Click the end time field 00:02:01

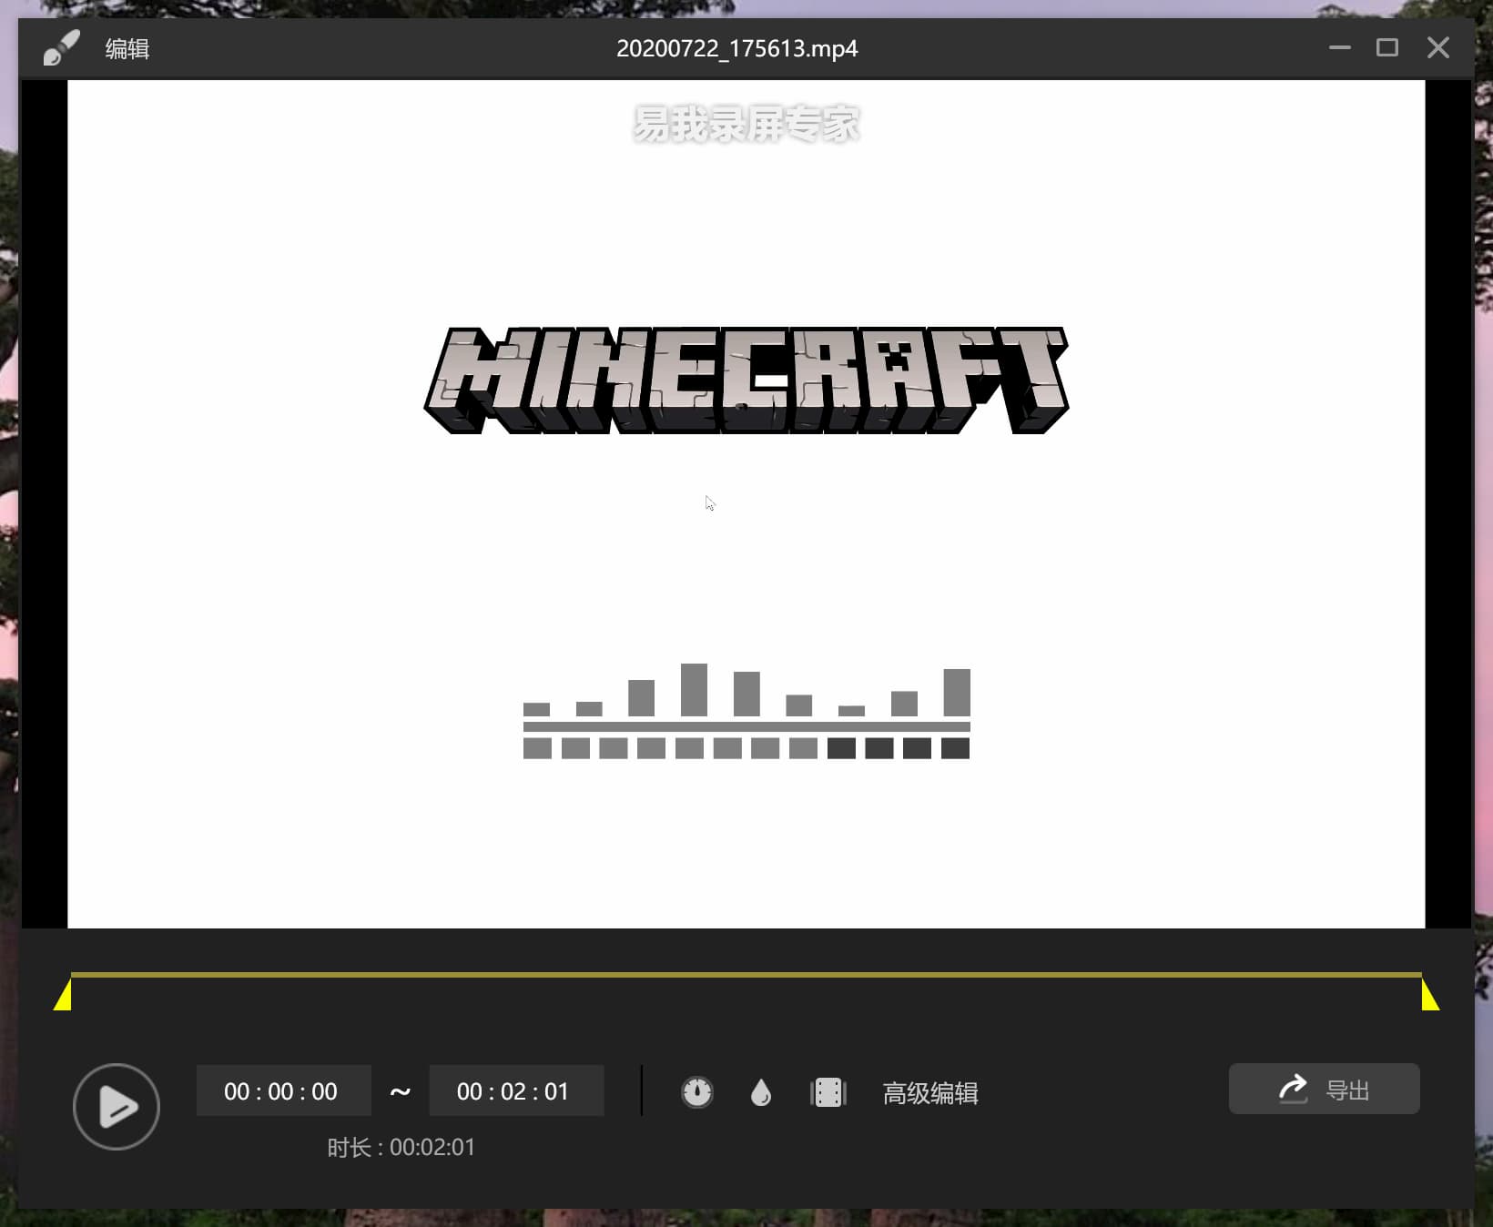(516, 1090)
